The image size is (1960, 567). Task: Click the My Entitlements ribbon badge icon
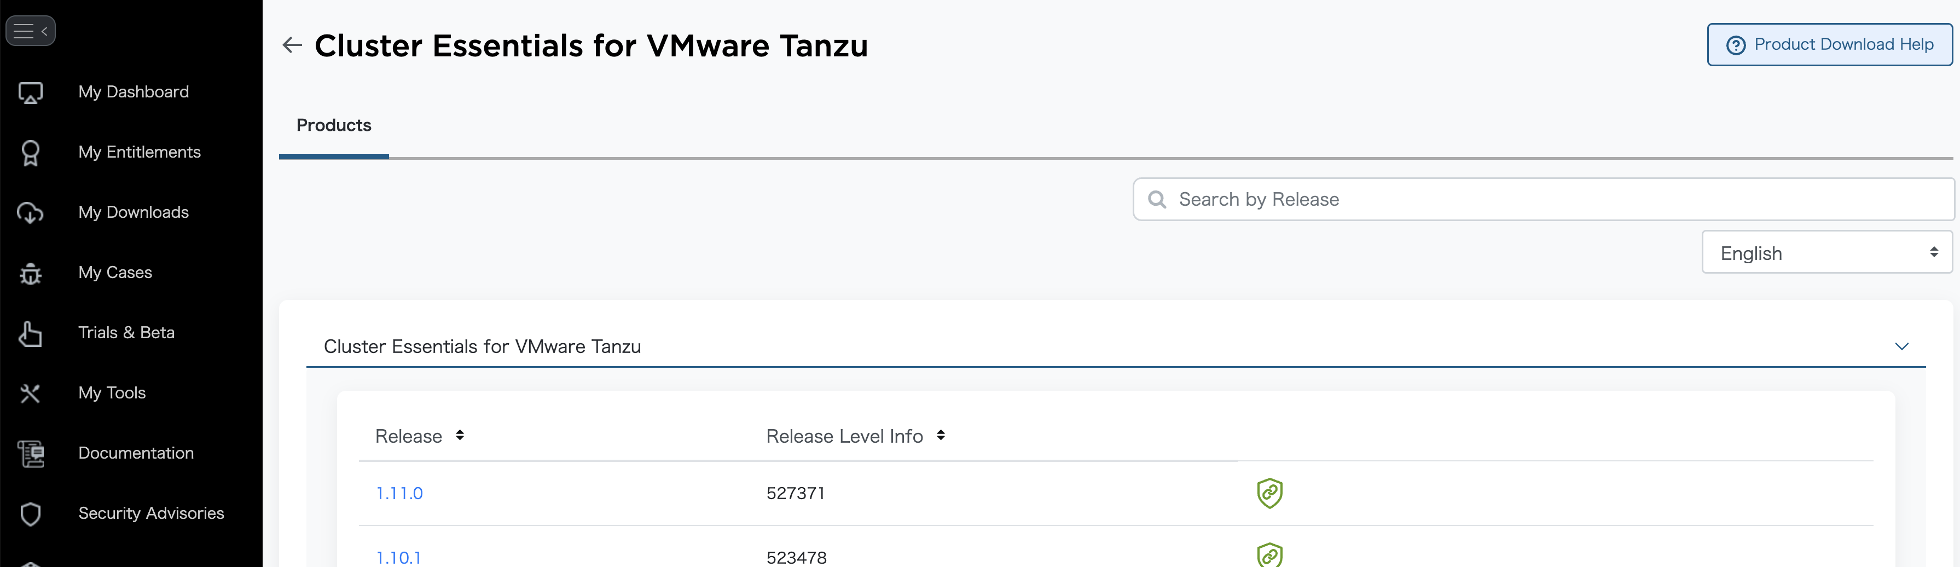31,152
